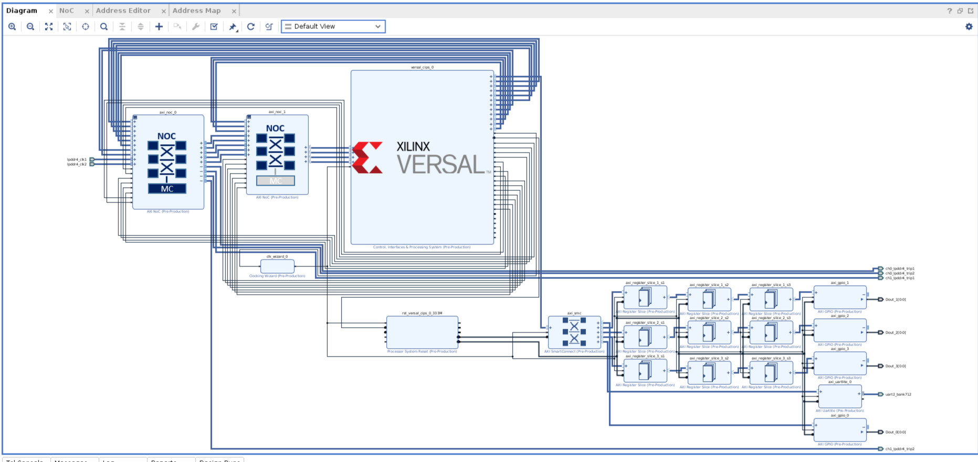The height and width of the screenshot is (462, 978).
Task: Select the axi_gpio_1 block
Action: coord(840,297)
